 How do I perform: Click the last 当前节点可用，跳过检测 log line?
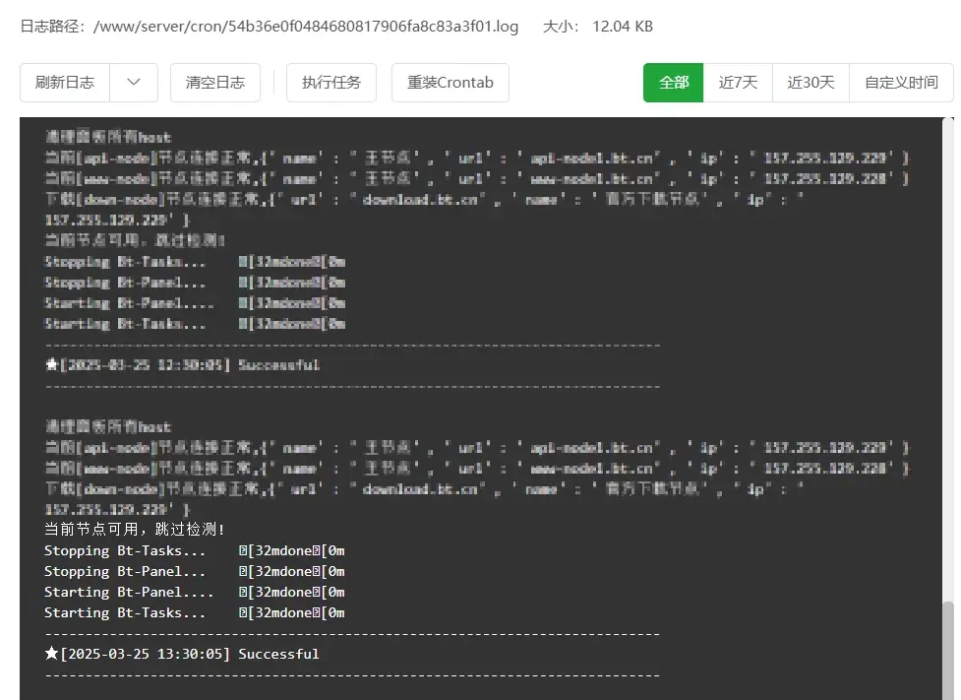135,530
